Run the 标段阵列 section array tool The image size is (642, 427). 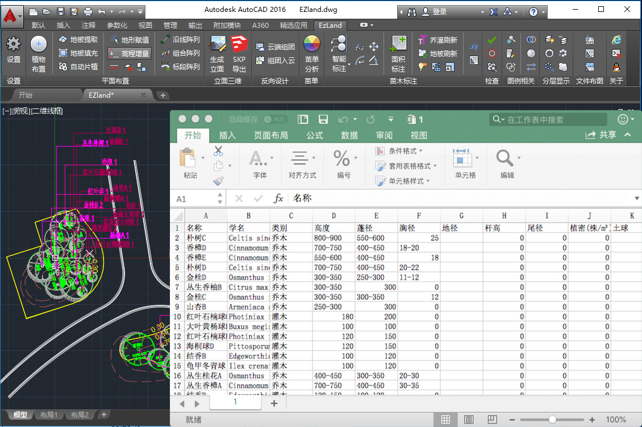[x=180, y=66]
